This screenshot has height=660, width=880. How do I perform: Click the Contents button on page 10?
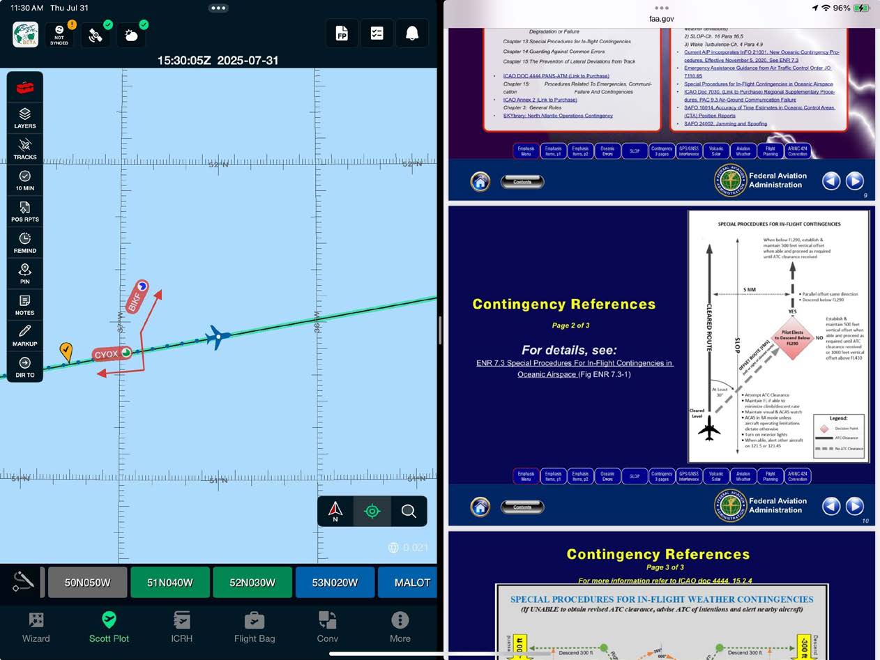[522, 507]
